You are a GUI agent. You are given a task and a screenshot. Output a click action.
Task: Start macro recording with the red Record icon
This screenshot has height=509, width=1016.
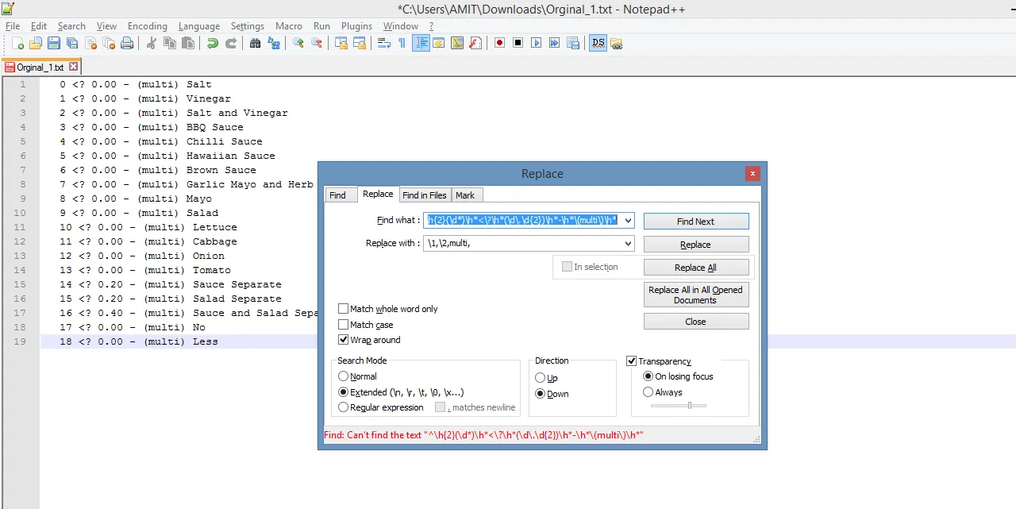point(499,43)
